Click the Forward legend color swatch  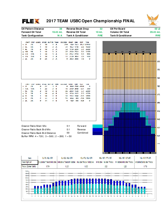point(98,126)
